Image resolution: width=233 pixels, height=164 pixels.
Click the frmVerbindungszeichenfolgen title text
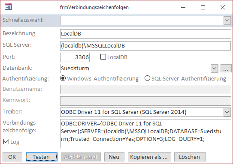coord(94,7)
